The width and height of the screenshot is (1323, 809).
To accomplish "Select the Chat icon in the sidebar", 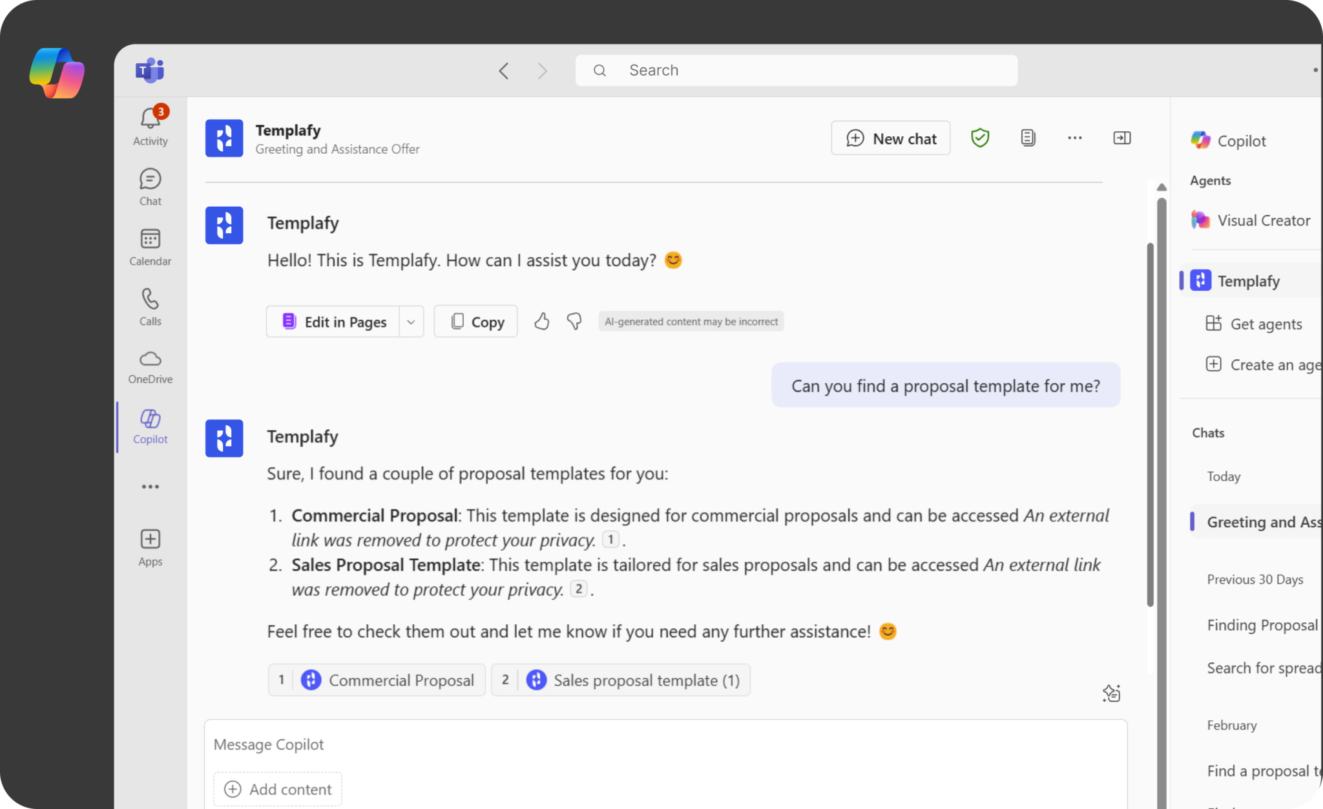I will (x=150, y=185).
